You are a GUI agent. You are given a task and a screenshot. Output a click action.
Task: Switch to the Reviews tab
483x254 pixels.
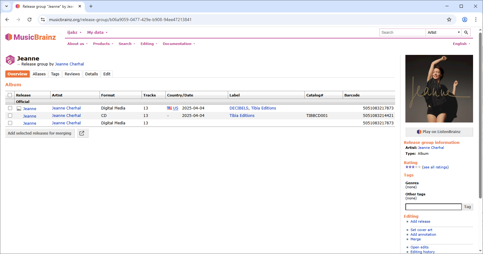coord(72,74)
